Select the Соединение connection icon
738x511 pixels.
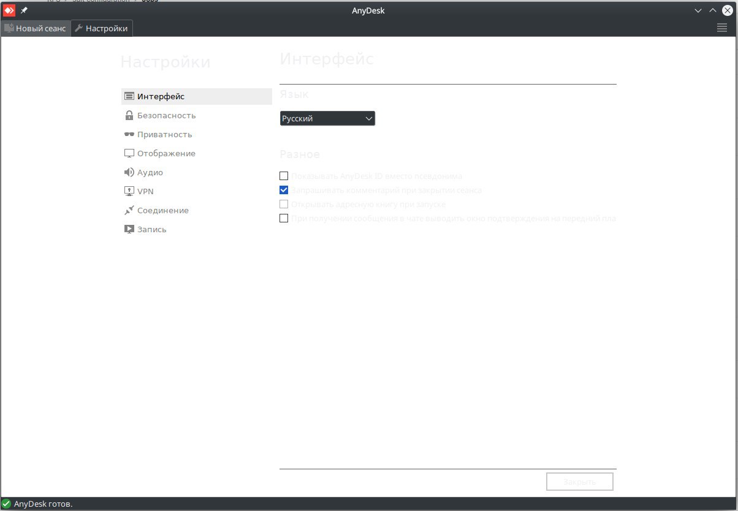[x=129, y=210]
